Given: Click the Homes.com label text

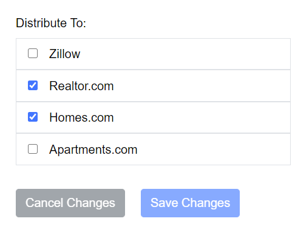Looking at the screenshot, I should 81,117.
